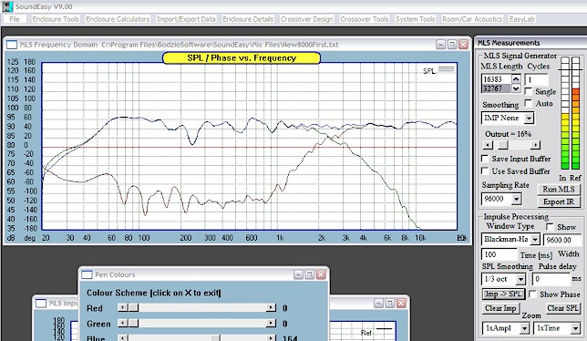
Task: Minimize the Pen Colours window
Action: tap(298, 274)
